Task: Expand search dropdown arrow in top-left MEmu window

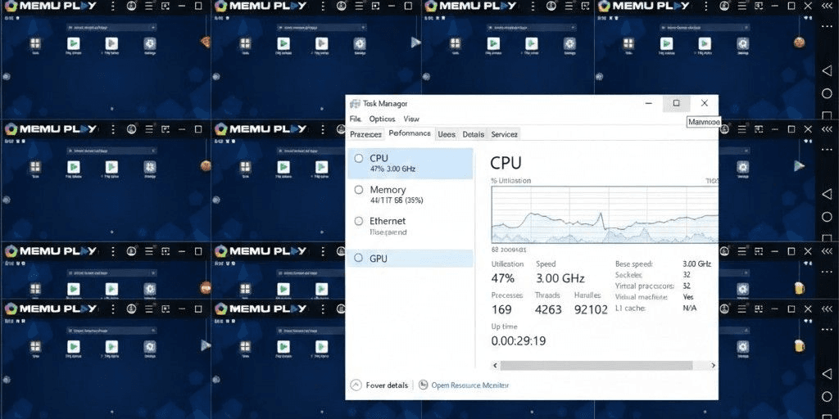Action: coord(153,27)
